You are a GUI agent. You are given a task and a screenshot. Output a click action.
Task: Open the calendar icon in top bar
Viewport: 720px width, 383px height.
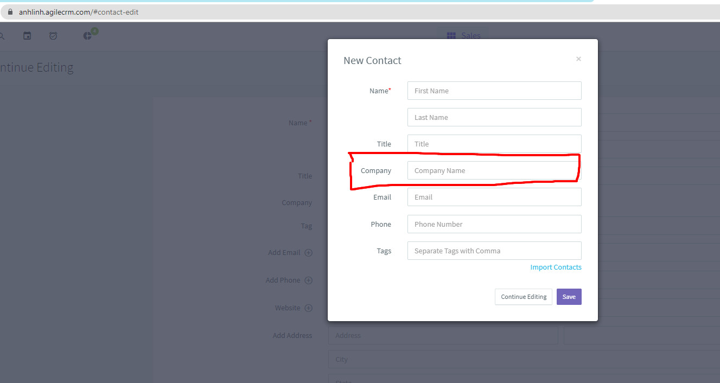[x=27, y=36]
